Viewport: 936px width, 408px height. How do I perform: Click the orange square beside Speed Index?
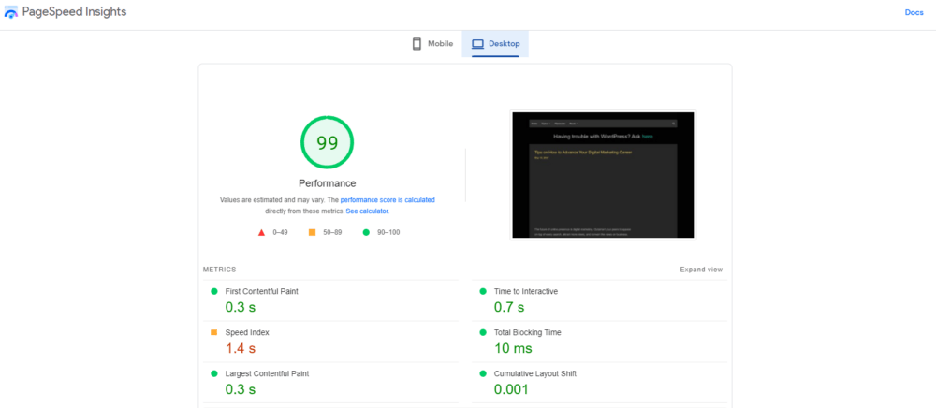pyautogui.click(x=213, y=332)
